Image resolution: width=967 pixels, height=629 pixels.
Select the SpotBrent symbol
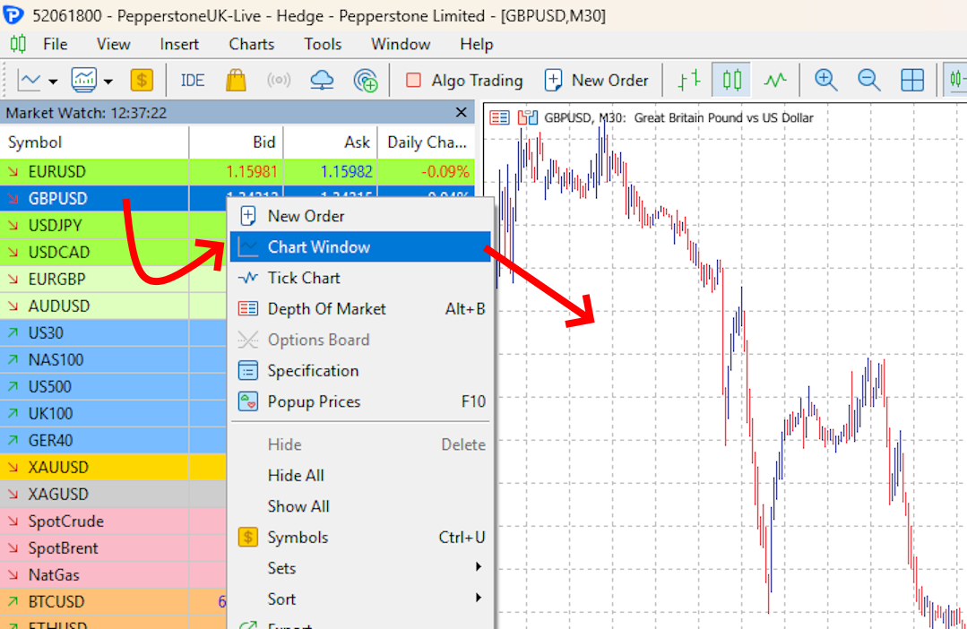[x=64, y=548]
